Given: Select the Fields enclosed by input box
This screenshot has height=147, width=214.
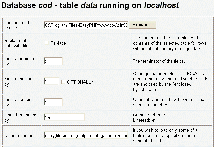Looking at the screenshot, I should tap(51, 82).
